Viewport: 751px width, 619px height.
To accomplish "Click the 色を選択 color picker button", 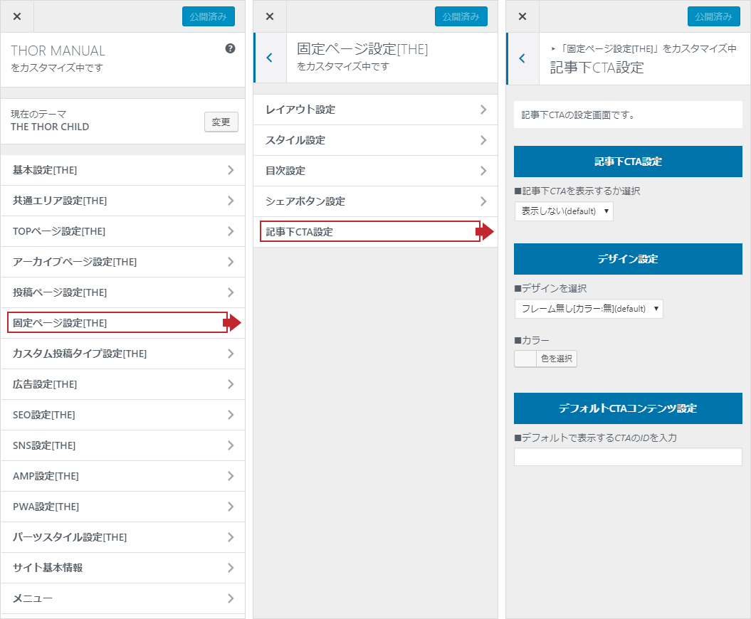I will pyautogui.click(x=546, y=359).
